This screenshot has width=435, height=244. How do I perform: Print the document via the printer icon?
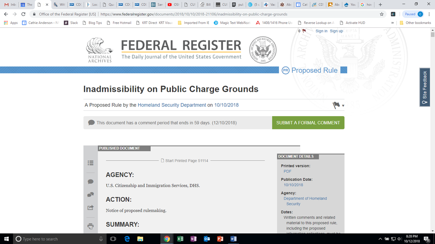90,226
